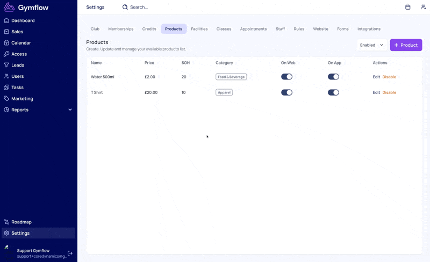Open the Enabled filter dropdown

(372, 45)
